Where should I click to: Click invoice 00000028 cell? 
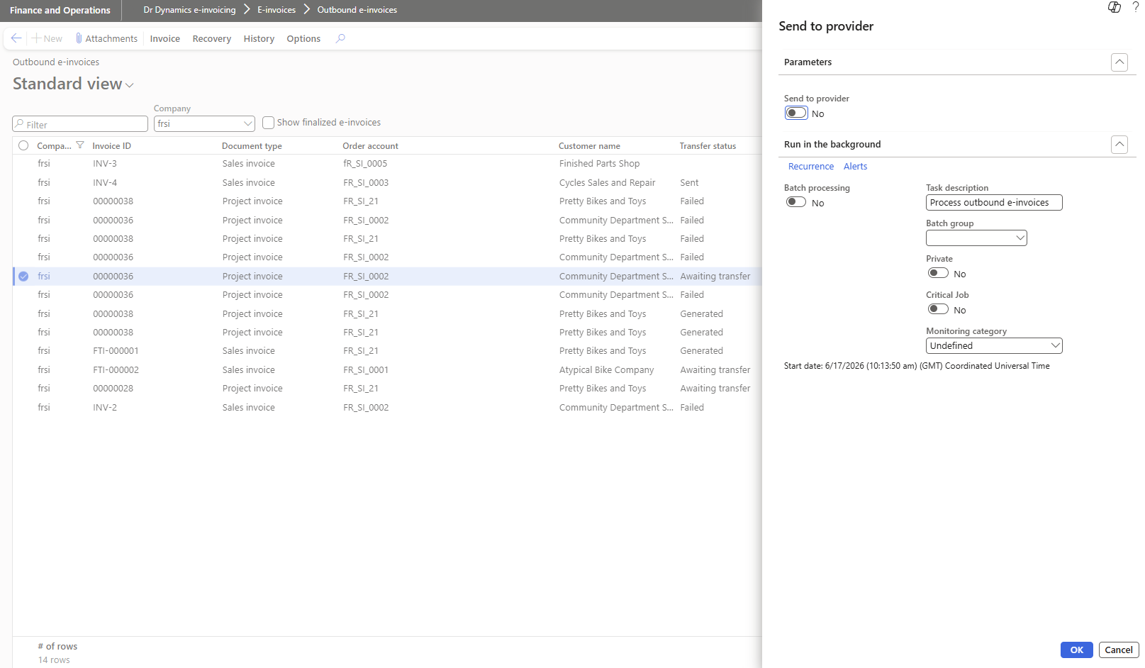113,389
